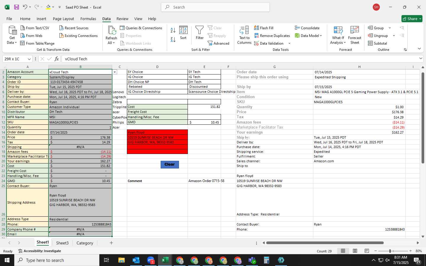Click the vertical scrollbar thumb
Viewport: 426px width, 266px height.
(x=423, y=118)
